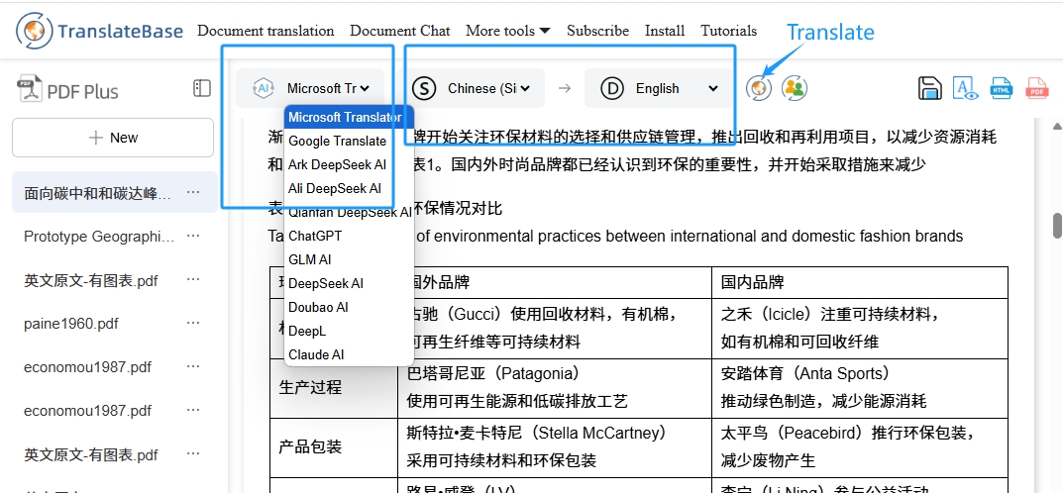Open the Microsoft Tr engine dropdown

(328, 88)
